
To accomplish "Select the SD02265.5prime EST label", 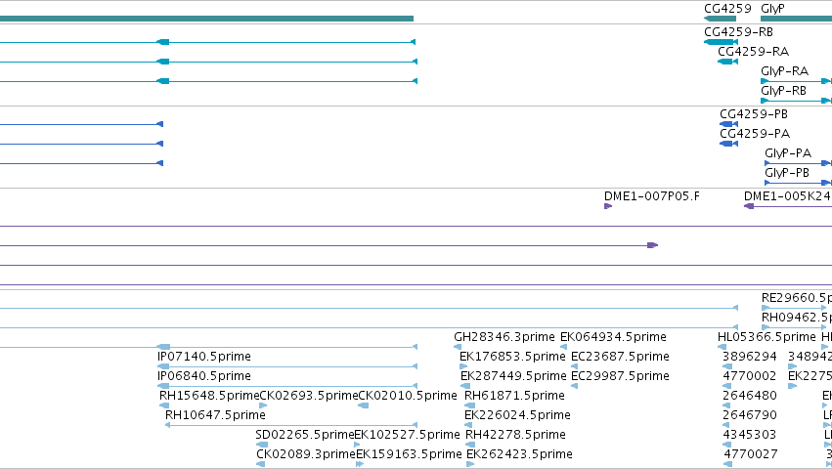I will (305, 435).
